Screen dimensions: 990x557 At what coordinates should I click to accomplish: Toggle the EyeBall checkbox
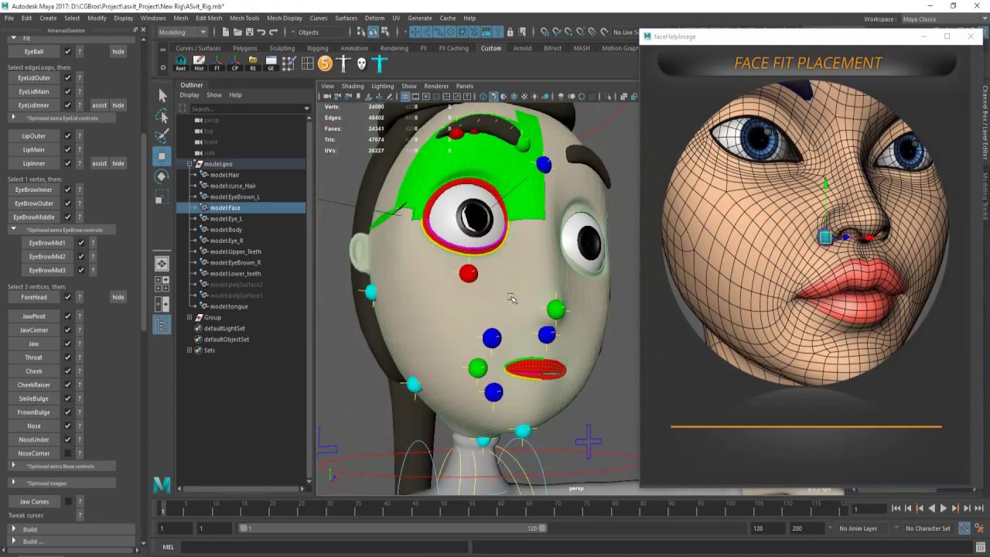click(x=67, y=52)
